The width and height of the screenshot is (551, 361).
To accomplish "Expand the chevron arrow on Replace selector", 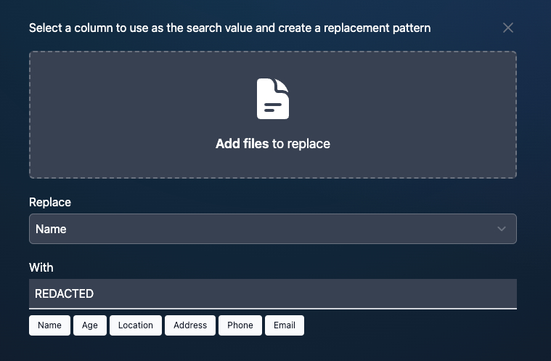I will pos(501,229).
